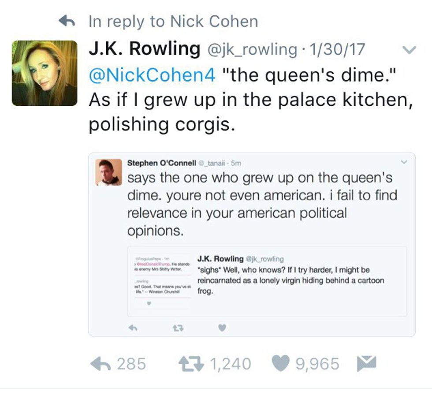Click Stephen O'Connell's avatar

coord(108,172)
